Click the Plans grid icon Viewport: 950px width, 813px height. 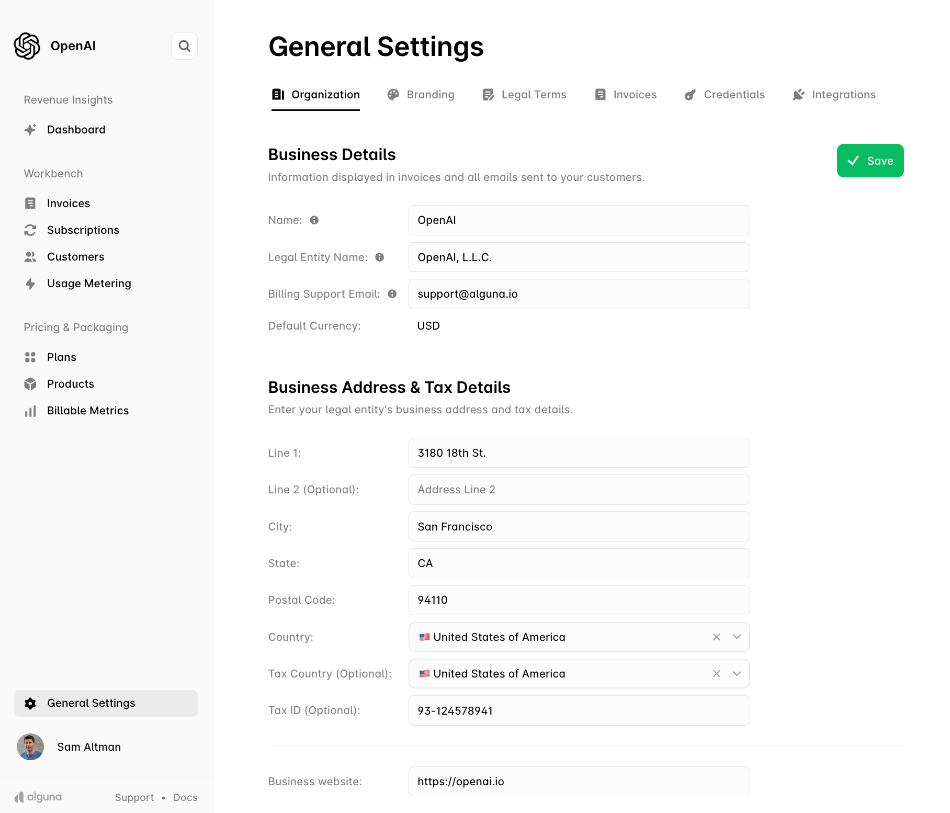click(30, 357)
